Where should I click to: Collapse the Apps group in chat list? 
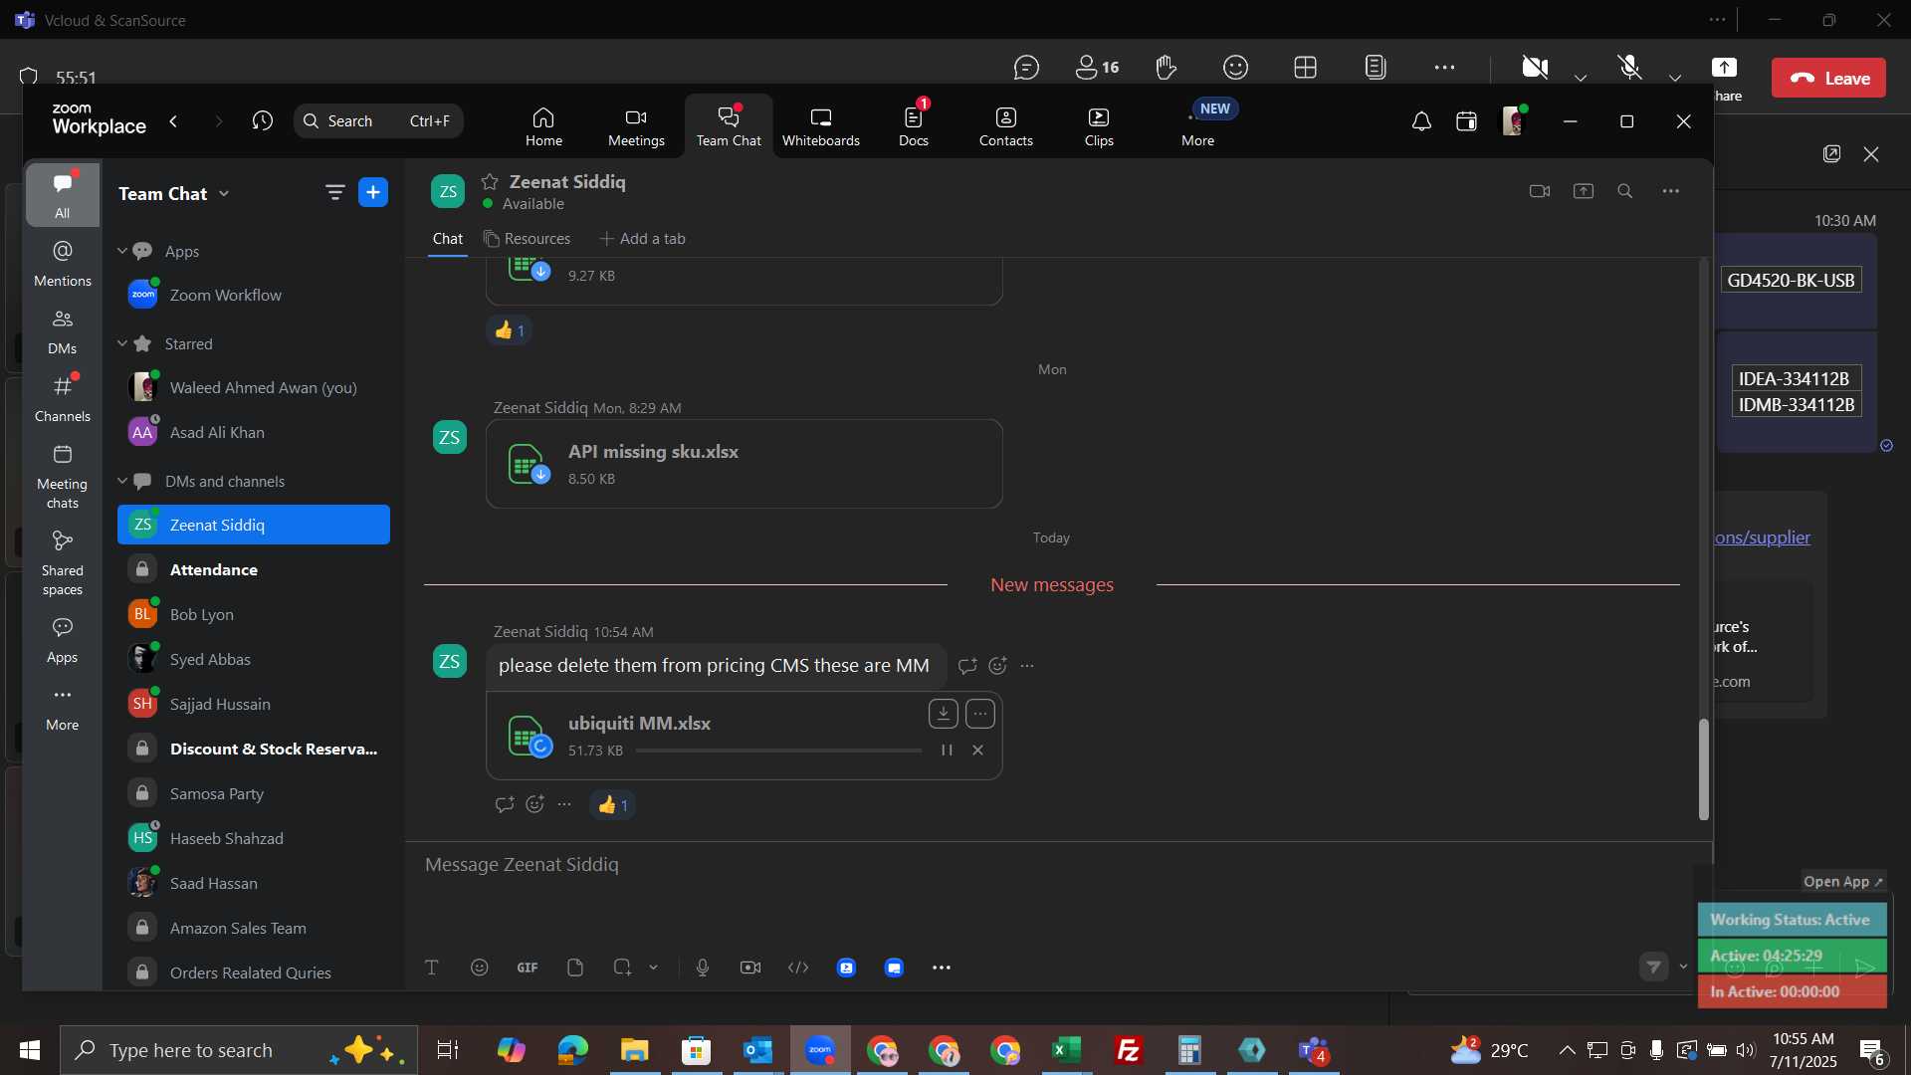pyautogui.click(x=121, y=251)
